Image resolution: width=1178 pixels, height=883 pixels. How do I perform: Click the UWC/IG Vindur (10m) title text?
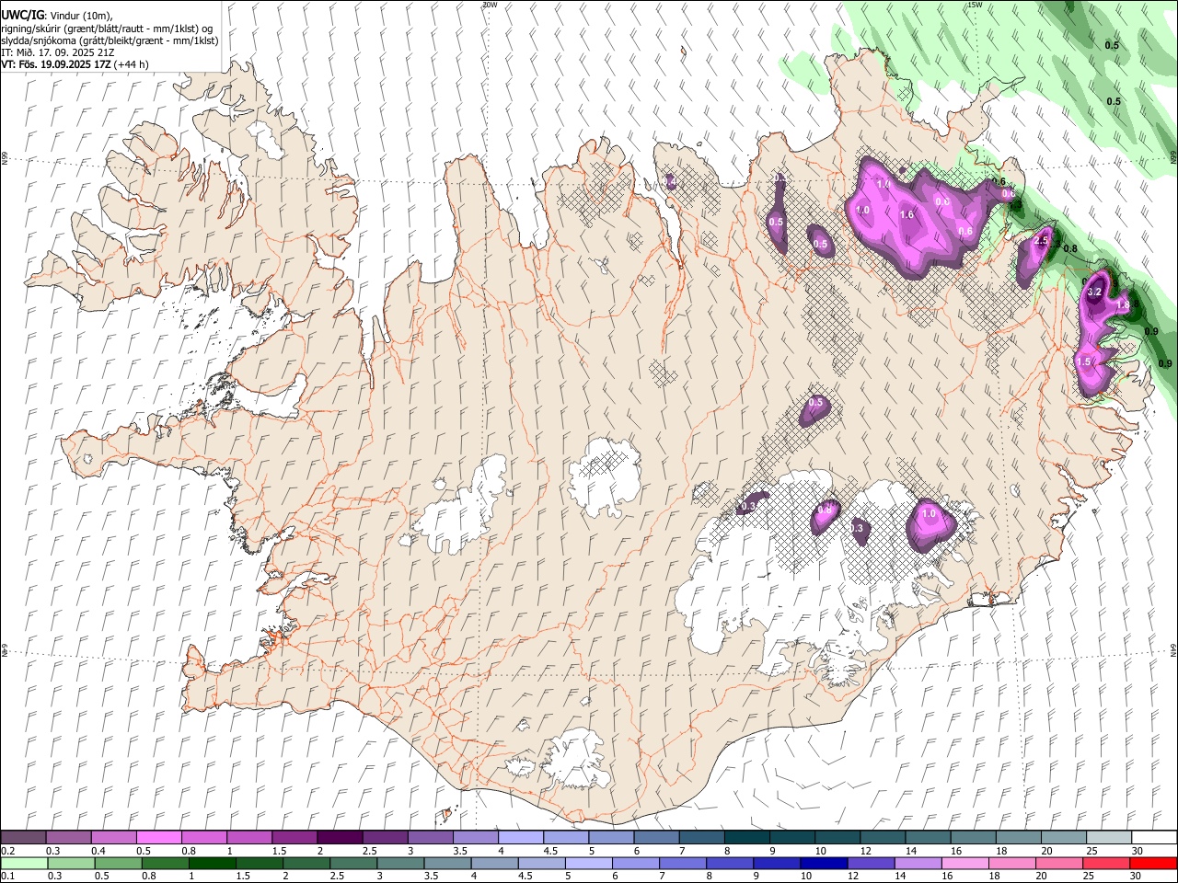point(56,17)
